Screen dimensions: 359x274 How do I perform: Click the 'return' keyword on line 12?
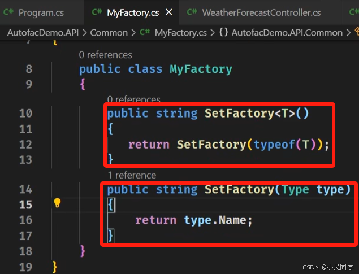point(149,145)
